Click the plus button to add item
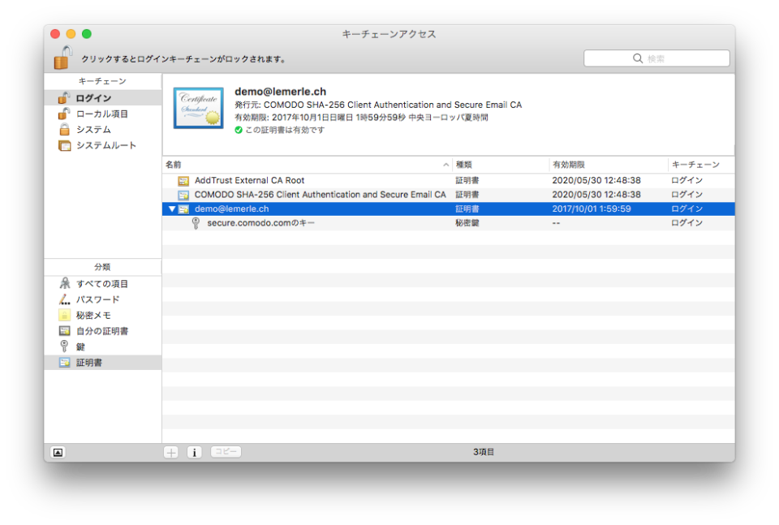Image resolution: width=779 pixels, height=525 pixels. pyautogui.click(x=171, y=452)
